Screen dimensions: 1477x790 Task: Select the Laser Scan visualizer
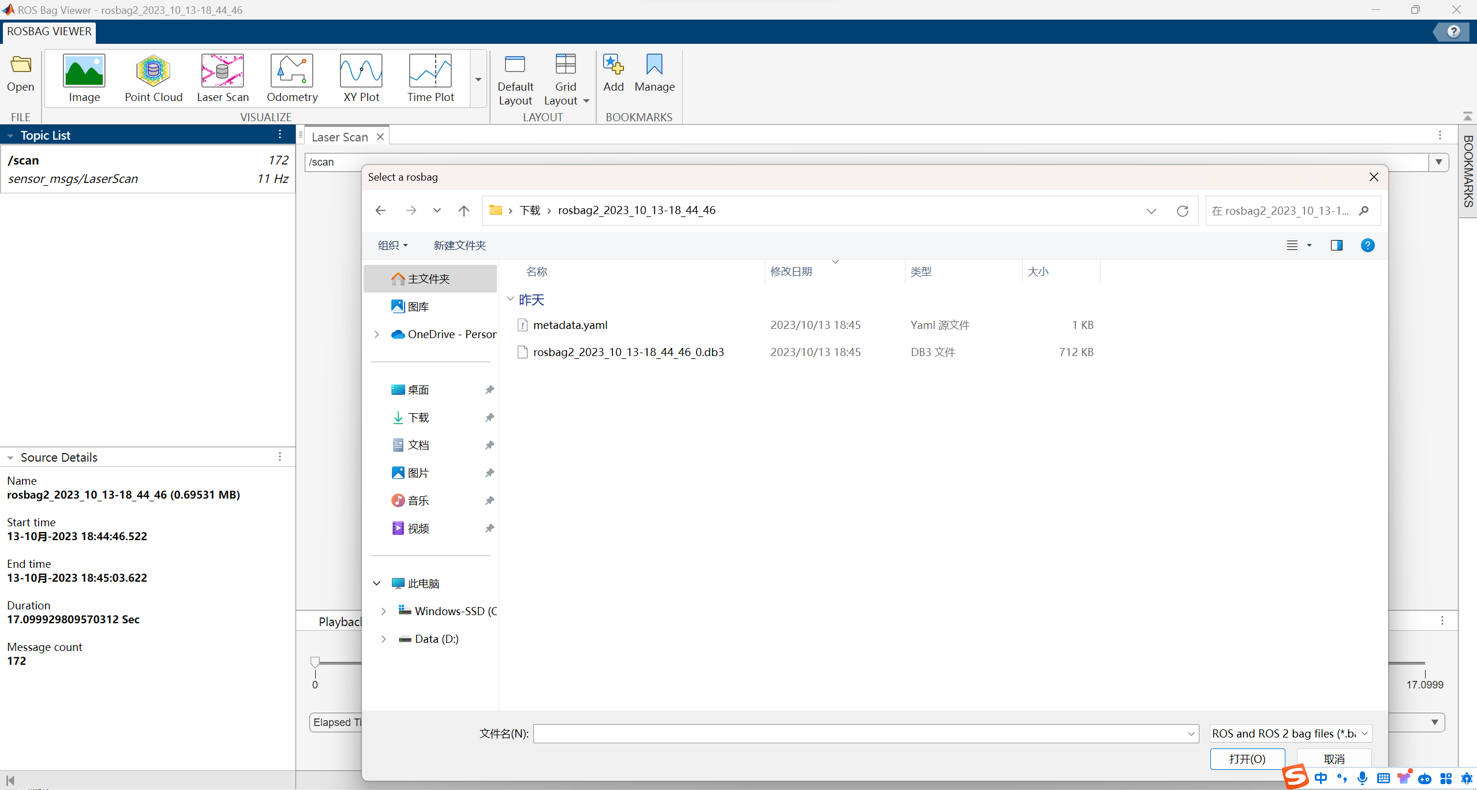pos(222,78)
